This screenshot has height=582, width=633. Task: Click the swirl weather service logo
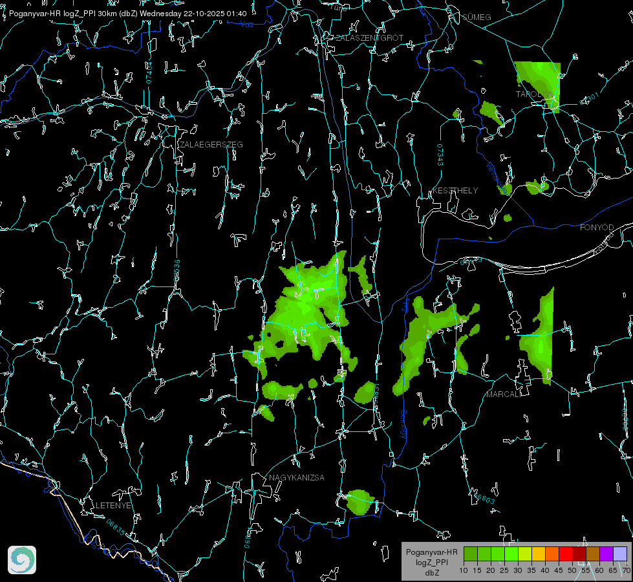(x=22, y=560)
